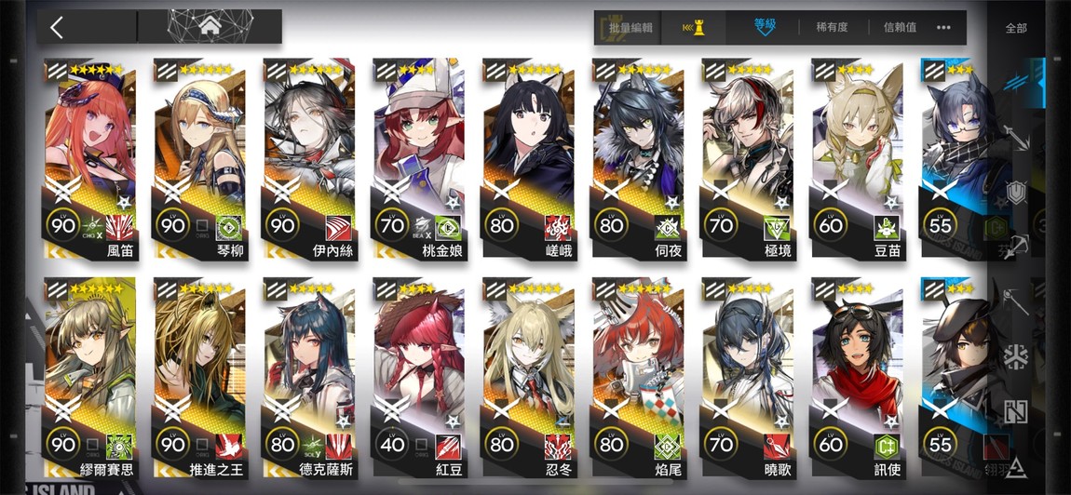Click the skill icon on 風笛's card
The width and height of the screenshot is (1071, 495).
119,227
